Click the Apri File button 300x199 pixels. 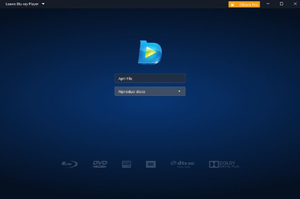pyautogui.click(x=150, y=78)
